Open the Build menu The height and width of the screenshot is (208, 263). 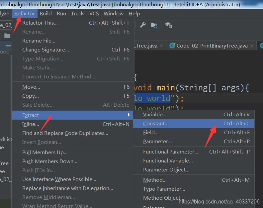tap(45, 13)
